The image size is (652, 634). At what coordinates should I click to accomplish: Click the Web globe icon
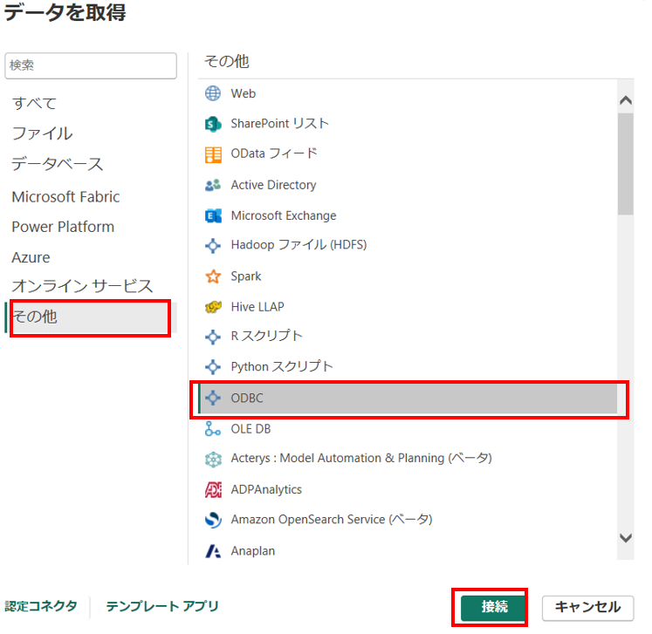pos(213,93)
